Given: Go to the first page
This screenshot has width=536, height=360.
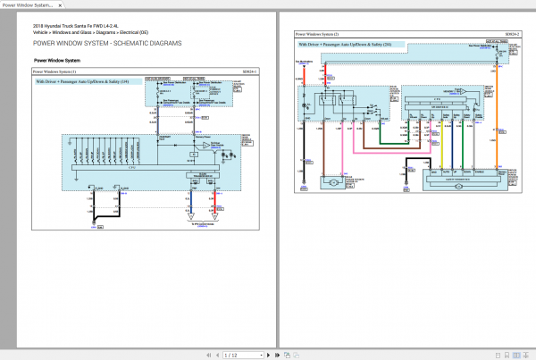Looking at the screenshot, I should coord(209,356).
